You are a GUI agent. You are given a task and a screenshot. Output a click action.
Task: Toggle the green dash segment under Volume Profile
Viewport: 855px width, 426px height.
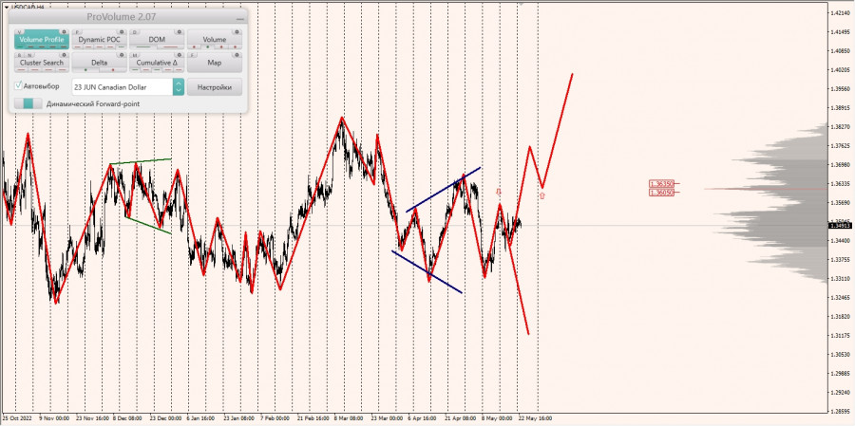tap(20, 46)
